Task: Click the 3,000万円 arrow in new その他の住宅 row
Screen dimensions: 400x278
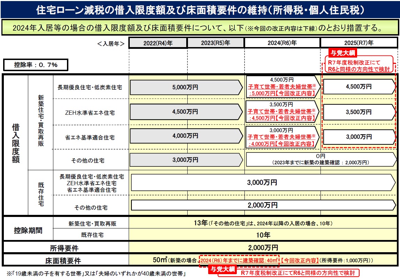Action: (x=186, y=160)
